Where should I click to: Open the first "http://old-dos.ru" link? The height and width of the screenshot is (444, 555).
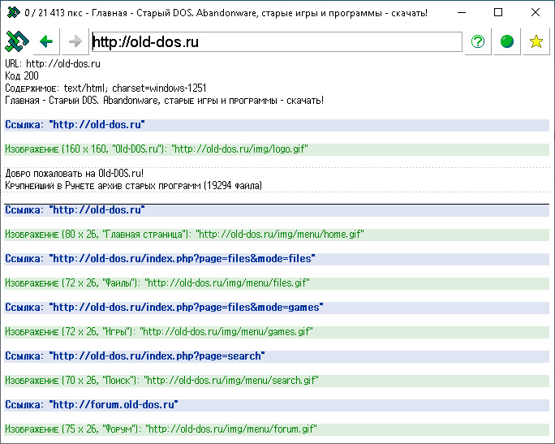(97, 125)
